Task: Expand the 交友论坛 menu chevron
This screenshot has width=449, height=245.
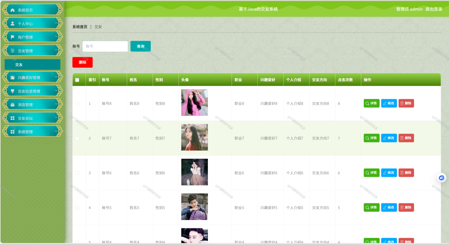Action: pyautogui.click(x=56, y=117)
